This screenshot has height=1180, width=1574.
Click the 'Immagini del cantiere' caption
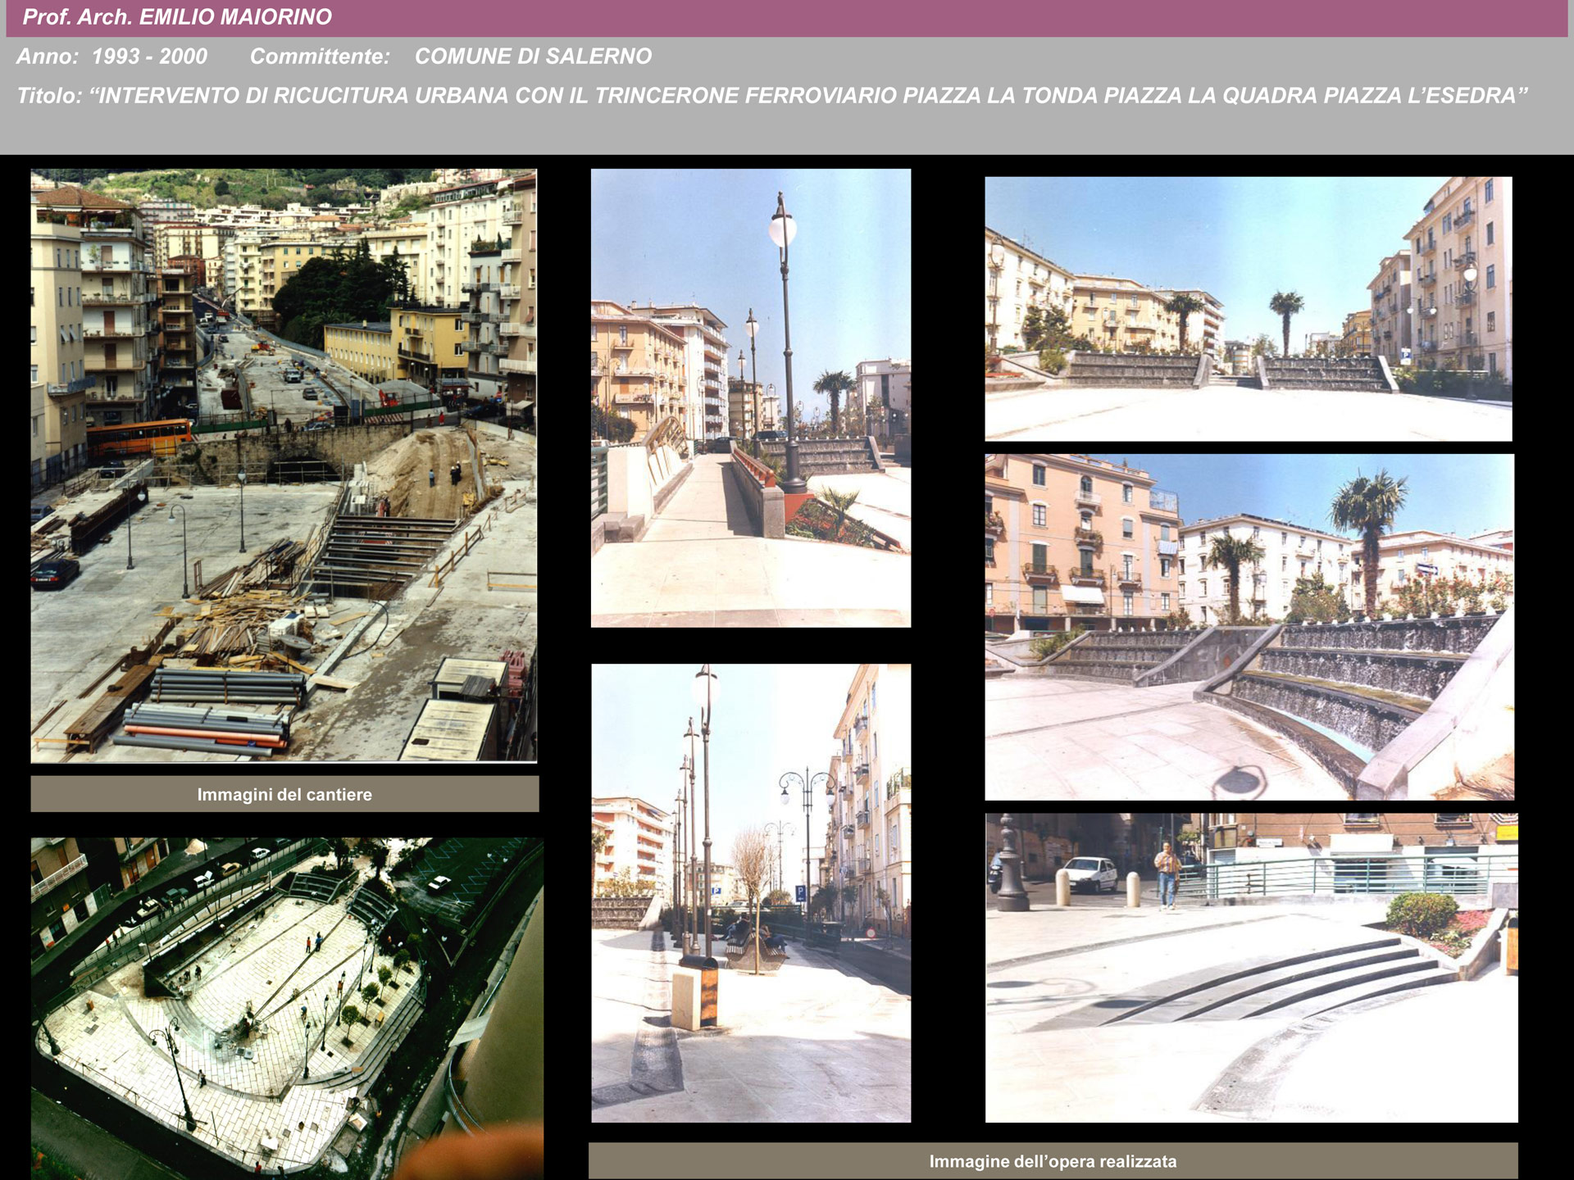[x=284, y=794]
